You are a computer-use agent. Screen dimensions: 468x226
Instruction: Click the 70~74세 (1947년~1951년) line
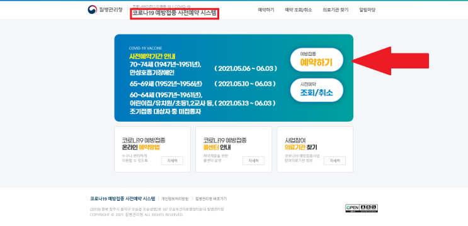166,65
